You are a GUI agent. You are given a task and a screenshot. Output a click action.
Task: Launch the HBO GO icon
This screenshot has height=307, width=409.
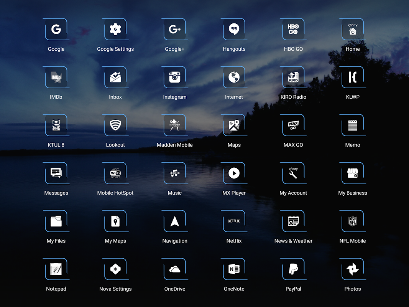(x=293, y=29)
